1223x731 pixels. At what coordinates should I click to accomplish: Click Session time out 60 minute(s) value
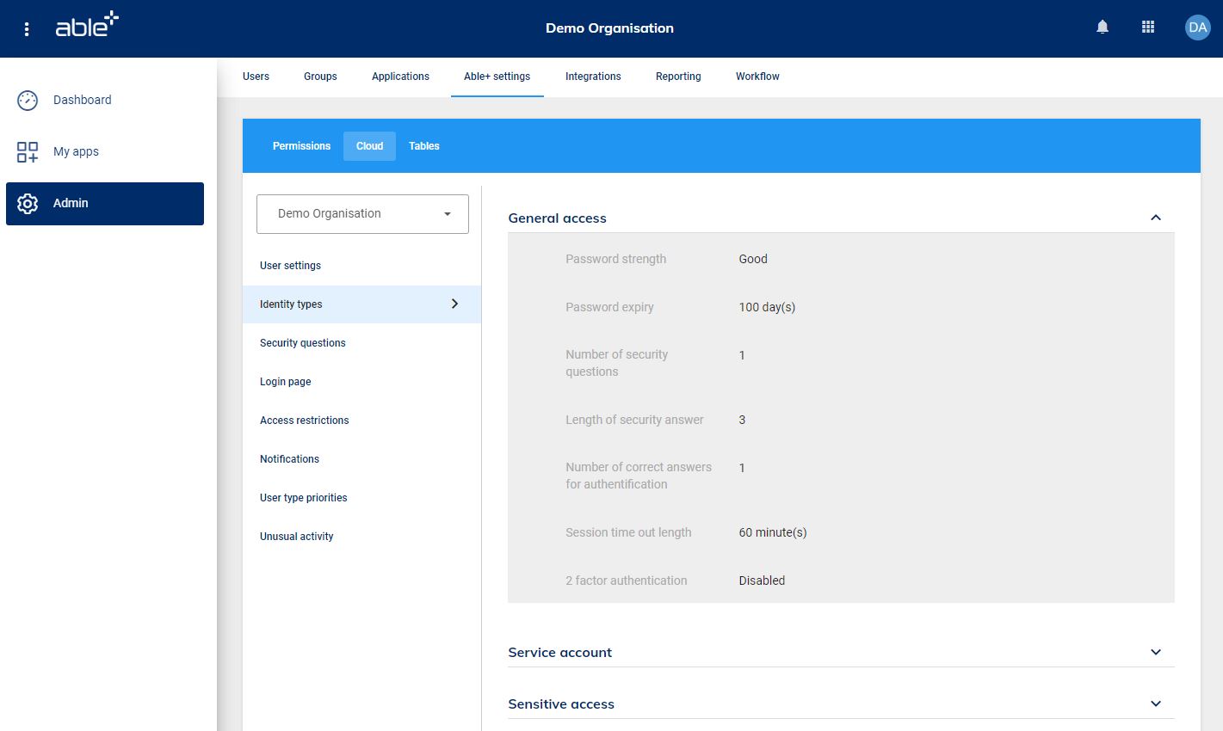(x=773, y=532)
